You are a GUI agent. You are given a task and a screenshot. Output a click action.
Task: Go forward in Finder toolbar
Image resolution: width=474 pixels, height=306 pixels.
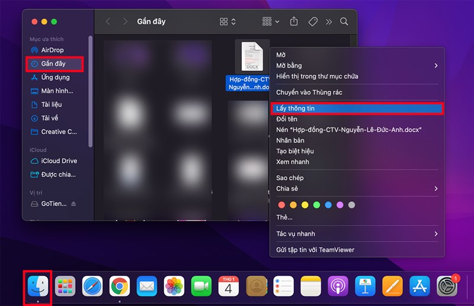click(x=125, y=21)
